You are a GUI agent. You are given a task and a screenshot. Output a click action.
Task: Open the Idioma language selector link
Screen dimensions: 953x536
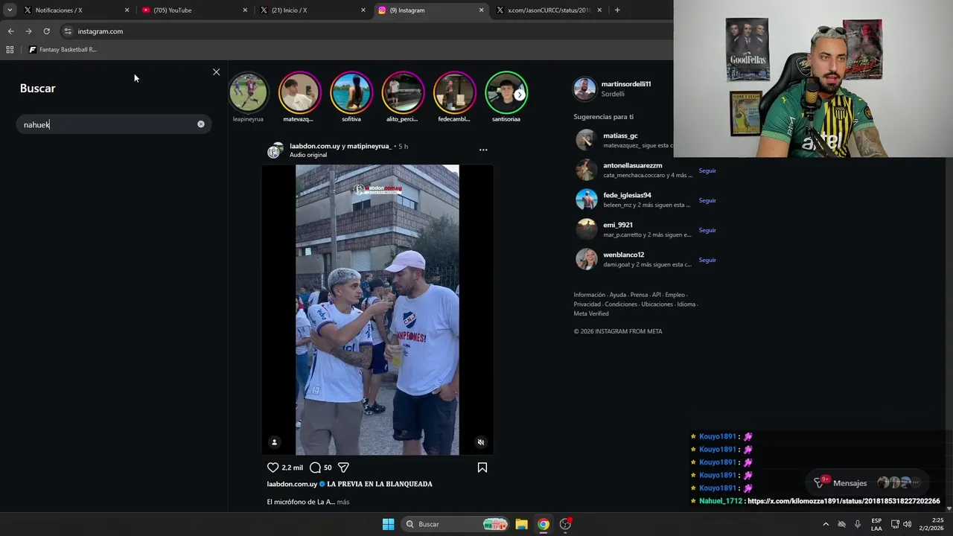[x=686, y=304]
